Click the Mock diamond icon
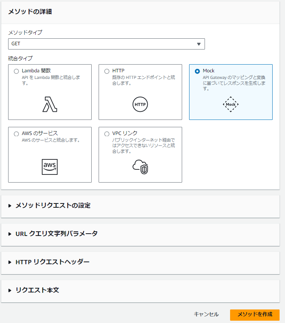Viewport: 285px width, 323px height. pyautogui.click(x=230, y=104)
